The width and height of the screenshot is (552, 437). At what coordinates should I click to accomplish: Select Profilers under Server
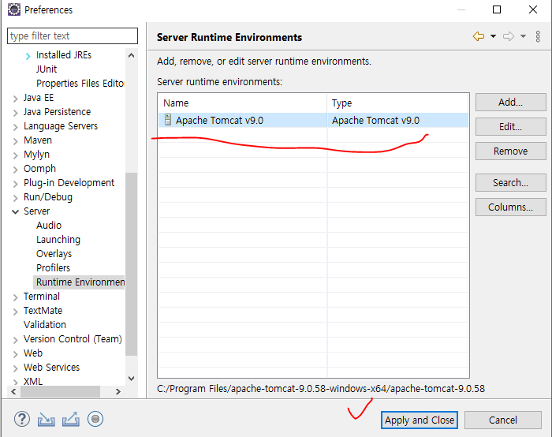[x=53, y=267]
